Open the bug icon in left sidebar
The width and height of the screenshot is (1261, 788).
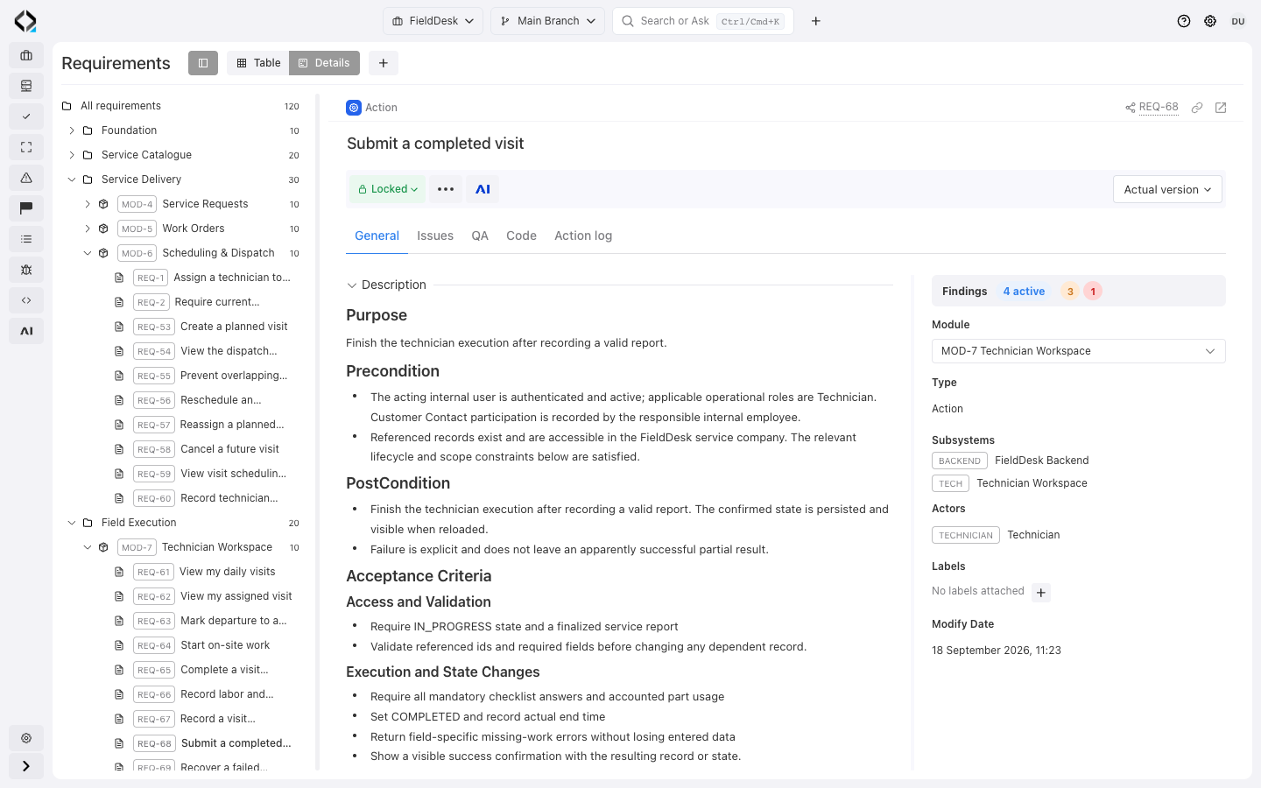coord(26,270)
